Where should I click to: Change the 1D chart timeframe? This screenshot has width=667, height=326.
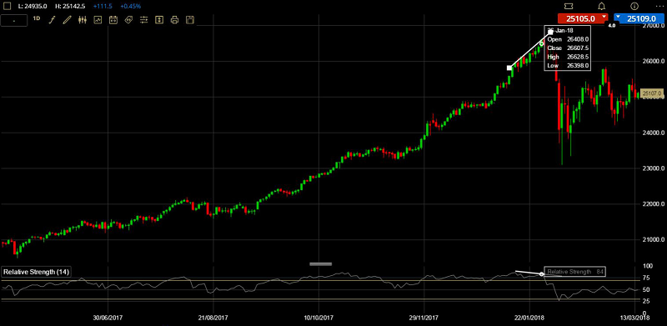coord(37,18)
